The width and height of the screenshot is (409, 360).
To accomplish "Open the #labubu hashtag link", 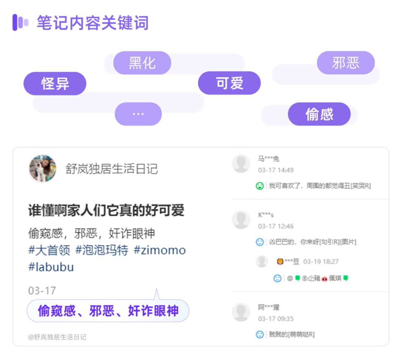I will (51, 267).
